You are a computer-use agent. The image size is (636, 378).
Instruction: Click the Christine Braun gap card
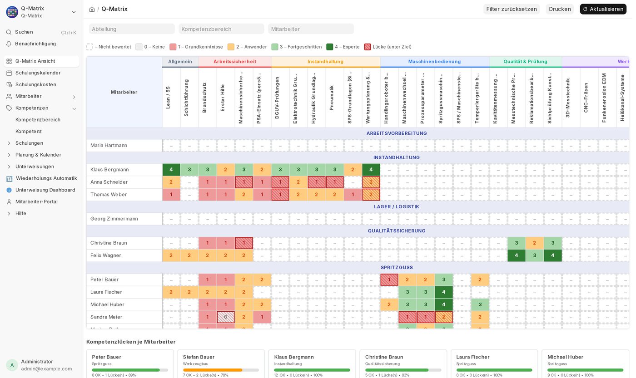(x=403, y=364)
